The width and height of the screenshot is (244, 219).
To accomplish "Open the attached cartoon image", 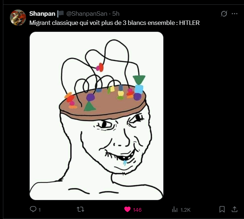I will click(x=96, y=116).
